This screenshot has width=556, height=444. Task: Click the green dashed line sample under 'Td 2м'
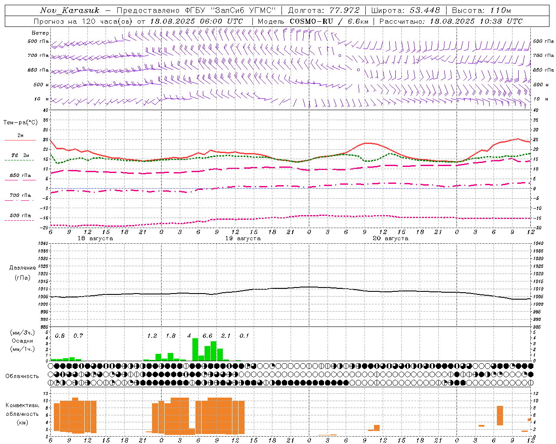coord(19,160)
